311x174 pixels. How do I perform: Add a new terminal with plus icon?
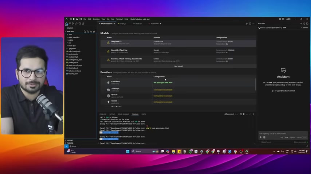pyautogui.click(x=236, y=114)
